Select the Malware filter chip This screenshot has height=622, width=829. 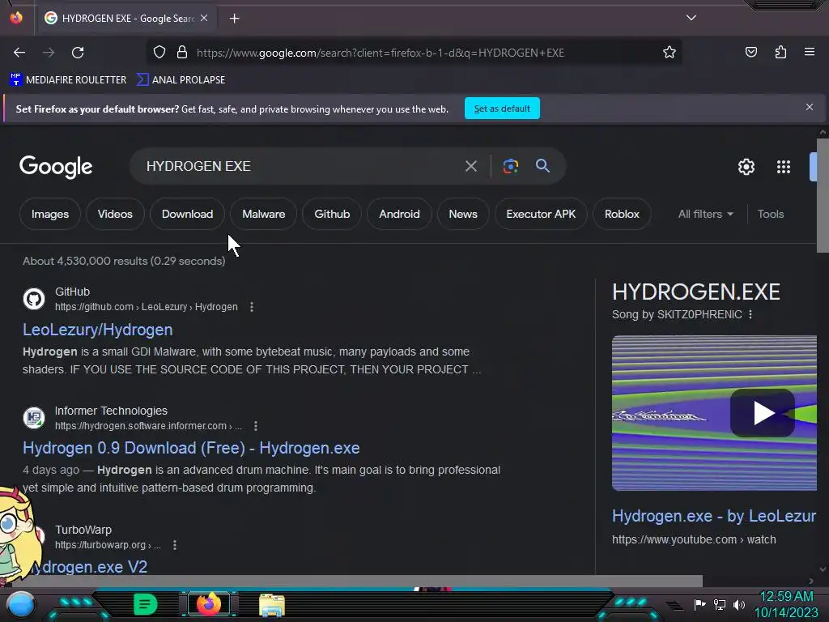[x=263, y=214]
